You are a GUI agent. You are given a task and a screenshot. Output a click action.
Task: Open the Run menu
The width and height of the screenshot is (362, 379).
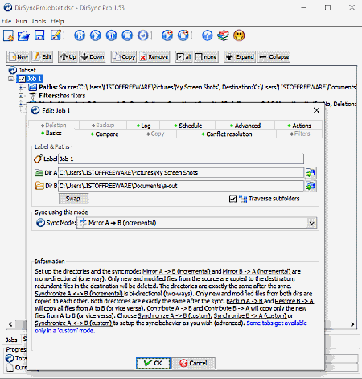click(x=21, y=21)
